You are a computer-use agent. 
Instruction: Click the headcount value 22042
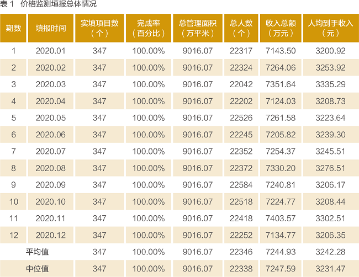point(241,84)
